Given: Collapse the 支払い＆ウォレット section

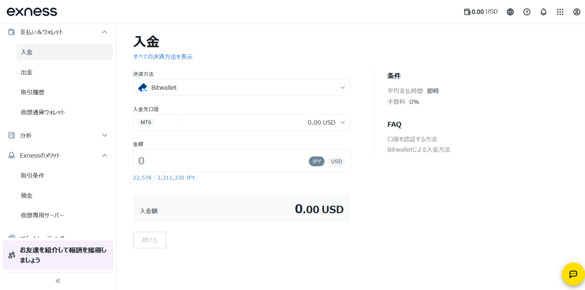Looking at the screenshot, I should click(x=105, y=32).
